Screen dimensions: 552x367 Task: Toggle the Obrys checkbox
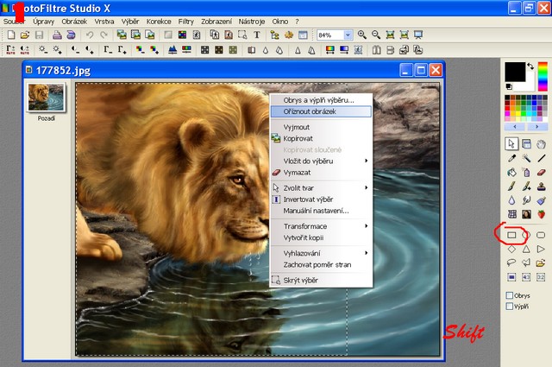point(509,295)
